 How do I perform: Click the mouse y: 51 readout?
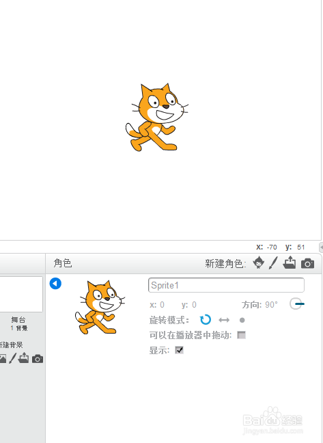pos(295,247)
